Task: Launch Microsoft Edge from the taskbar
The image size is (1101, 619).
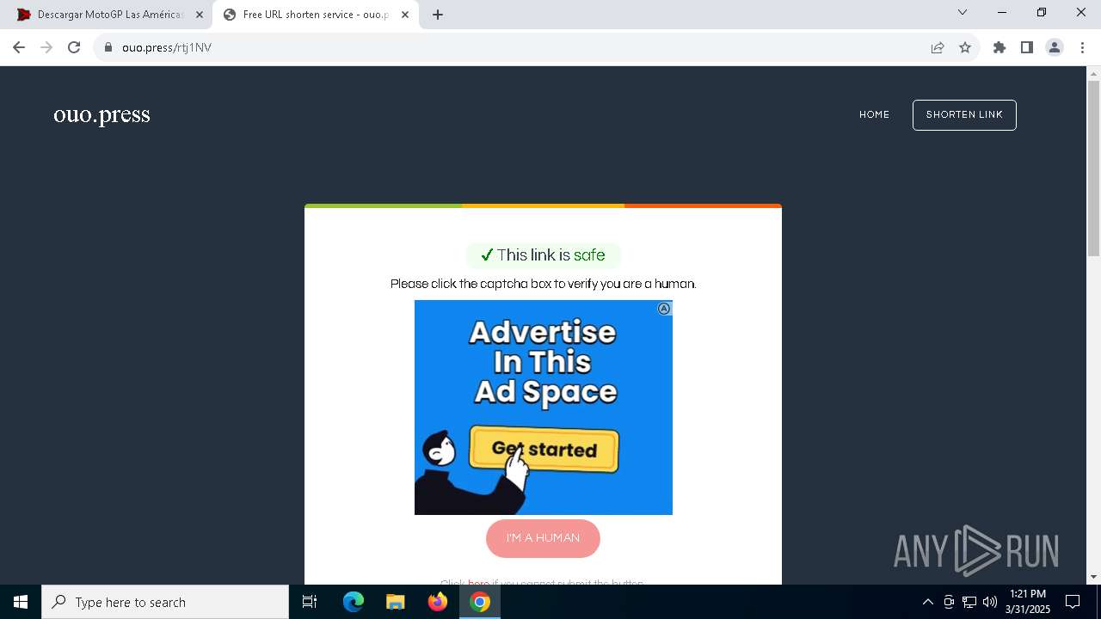Action: [x=354, y=602]
